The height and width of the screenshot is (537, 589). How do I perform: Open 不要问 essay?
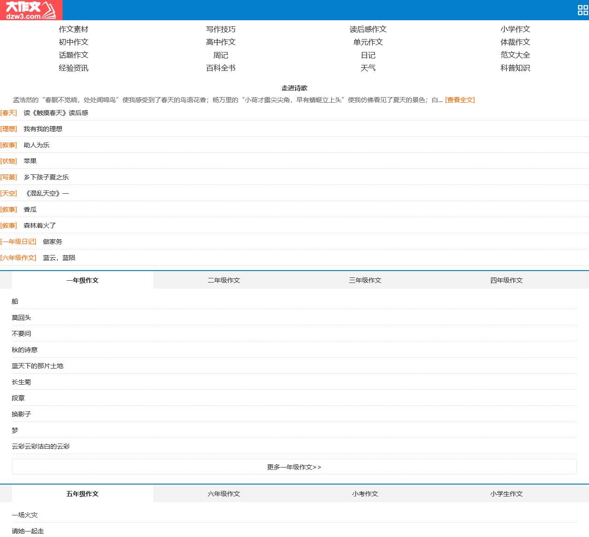coord(21,334)
